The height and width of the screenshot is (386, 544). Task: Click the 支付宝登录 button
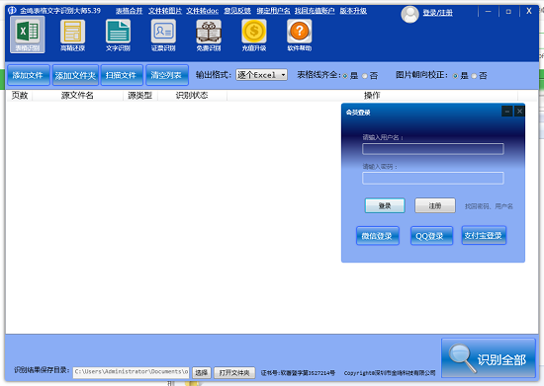(x=484, y=235)
